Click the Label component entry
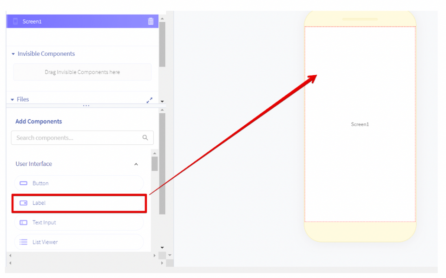446x278 pixels. (x=79, y=203)
